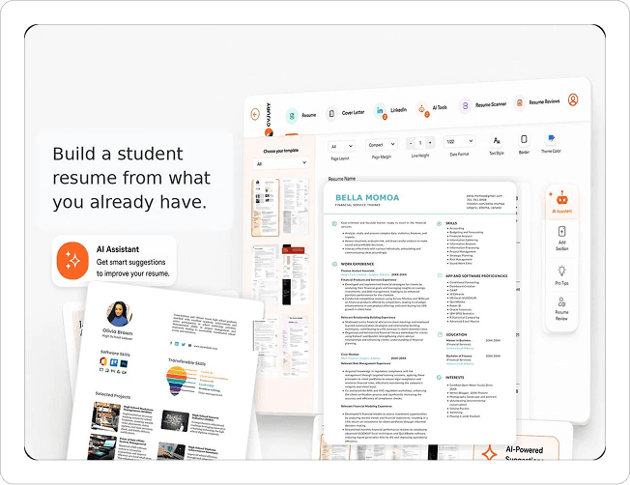Image resolution: width=630 pixels, height=485 pixels.
Task: Switch to the LinkedIn tab label
Action: point(398,110)
